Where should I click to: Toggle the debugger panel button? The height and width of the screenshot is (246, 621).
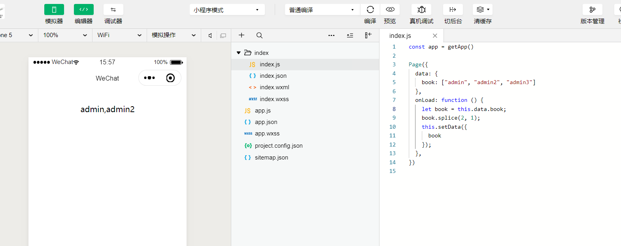tap(113, 9)
